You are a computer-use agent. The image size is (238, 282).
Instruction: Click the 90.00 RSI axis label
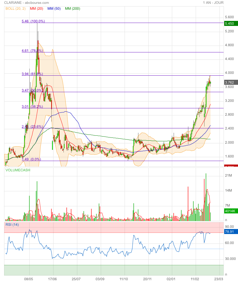[x=229, y=227]
